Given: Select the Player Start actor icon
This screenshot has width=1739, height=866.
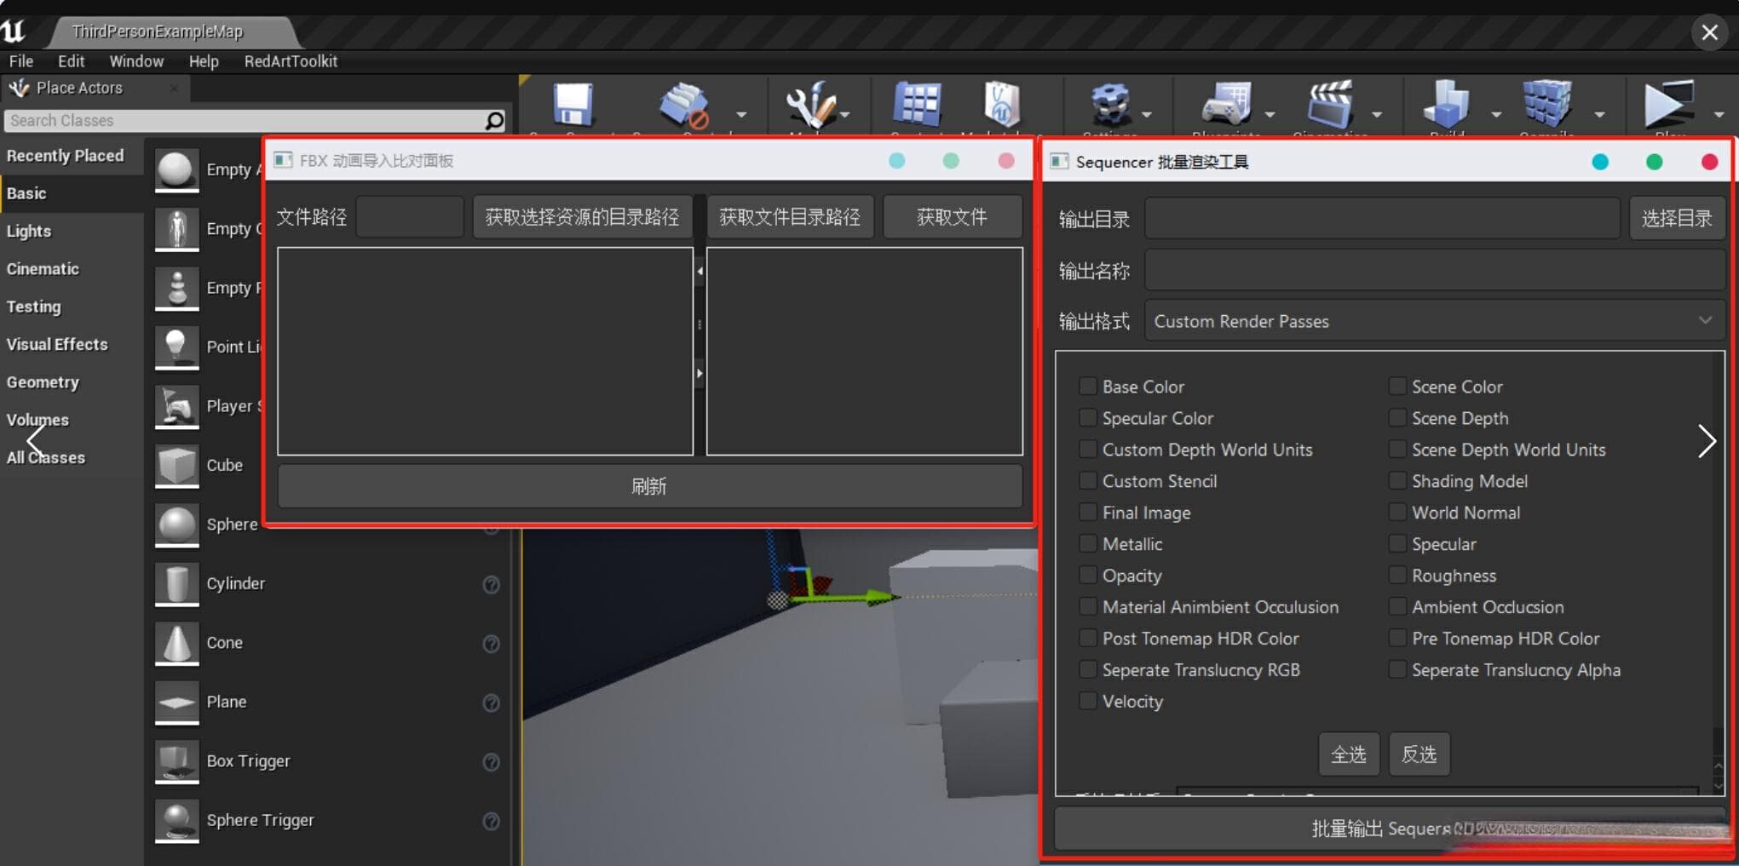Looking at the screenshot, I should point(176,406).
